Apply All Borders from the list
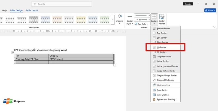The image size is (218, 111). [165, 52]
